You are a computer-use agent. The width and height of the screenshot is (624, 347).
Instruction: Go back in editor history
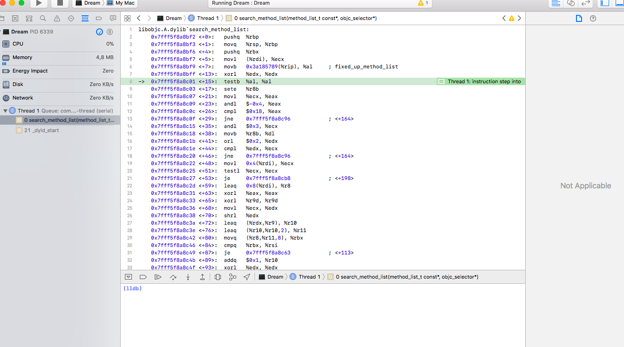(139, 18)
